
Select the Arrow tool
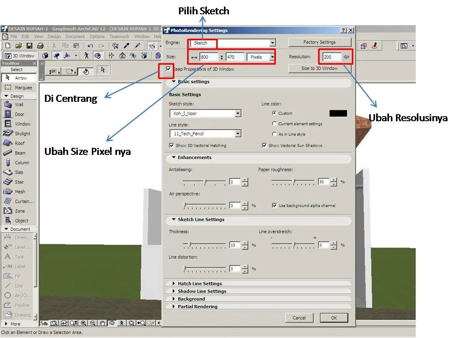19,78
